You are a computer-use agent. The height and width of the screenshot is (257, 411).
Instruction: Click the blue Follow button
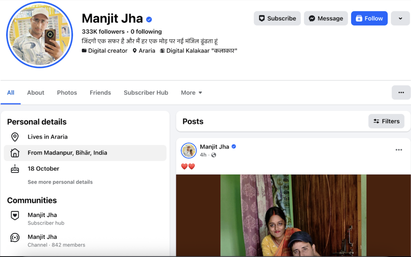[x=369, y=18]
